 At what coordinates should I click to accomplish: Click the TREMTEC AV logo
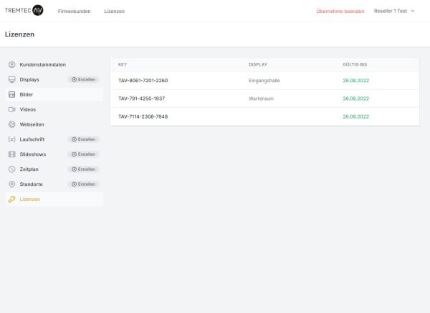coord(24,11)
